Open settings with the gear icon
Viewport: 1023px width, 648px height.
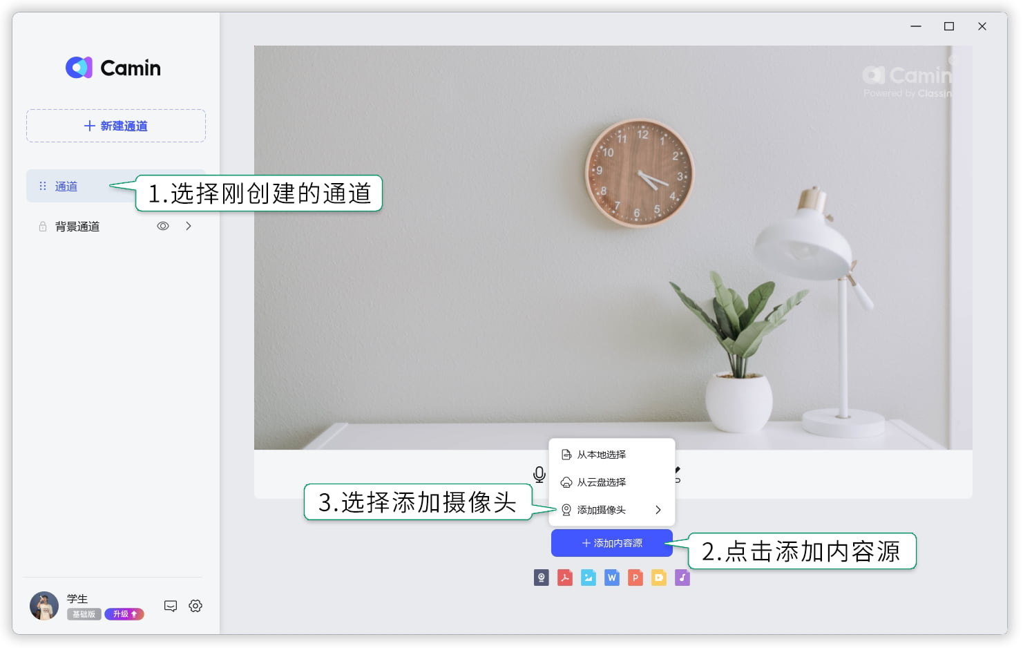[195, 606]
